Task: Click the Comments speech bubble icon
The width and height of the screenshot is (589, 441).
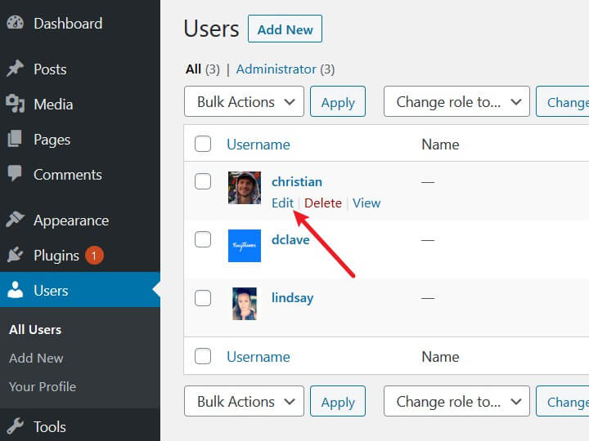Action: pyautogui.click(x=15, y=174)
